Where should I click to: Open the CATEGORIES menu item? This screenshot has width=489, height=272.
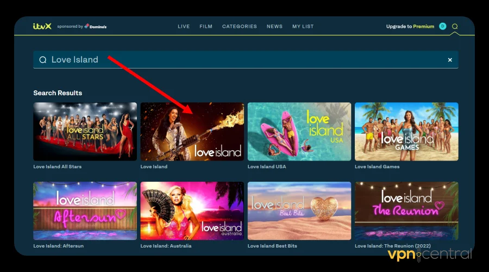click(x=240, y=27)
